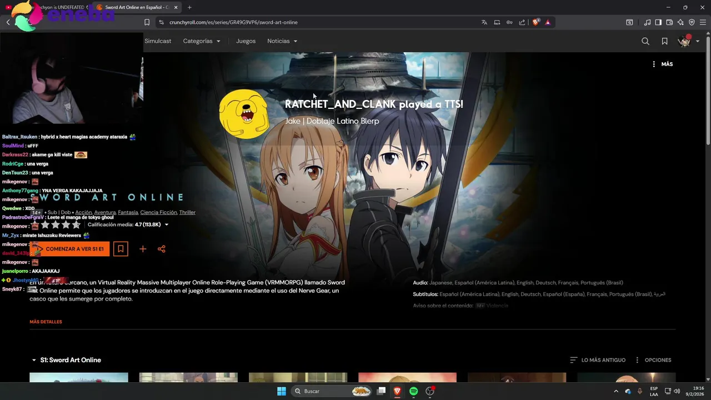This screenshot has height=400, width=711.
Task: Open the tab search icon in toolbar
Action: 629,22
